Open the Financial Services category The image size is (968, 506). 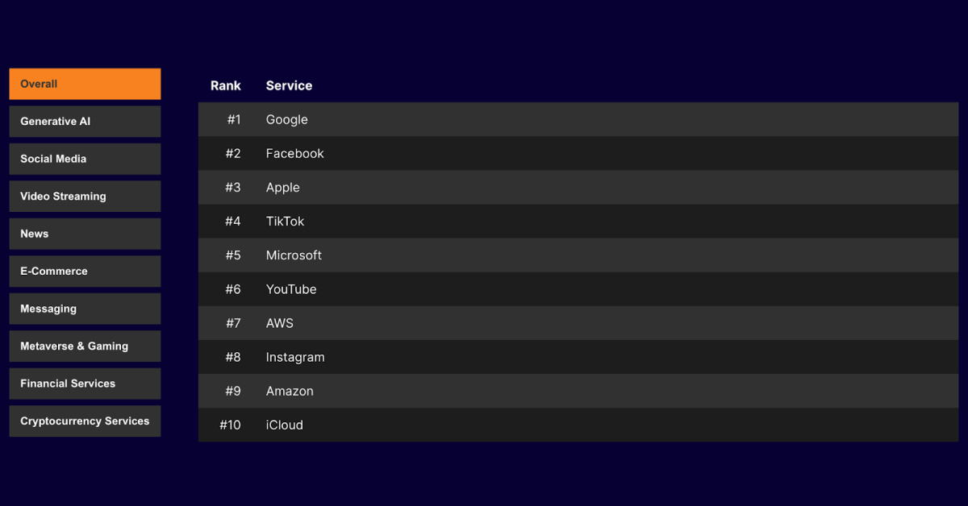(85, 384)
